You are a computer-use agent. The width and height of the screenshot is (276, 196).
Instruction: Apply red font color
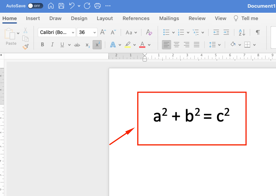(x=142, y=45)
